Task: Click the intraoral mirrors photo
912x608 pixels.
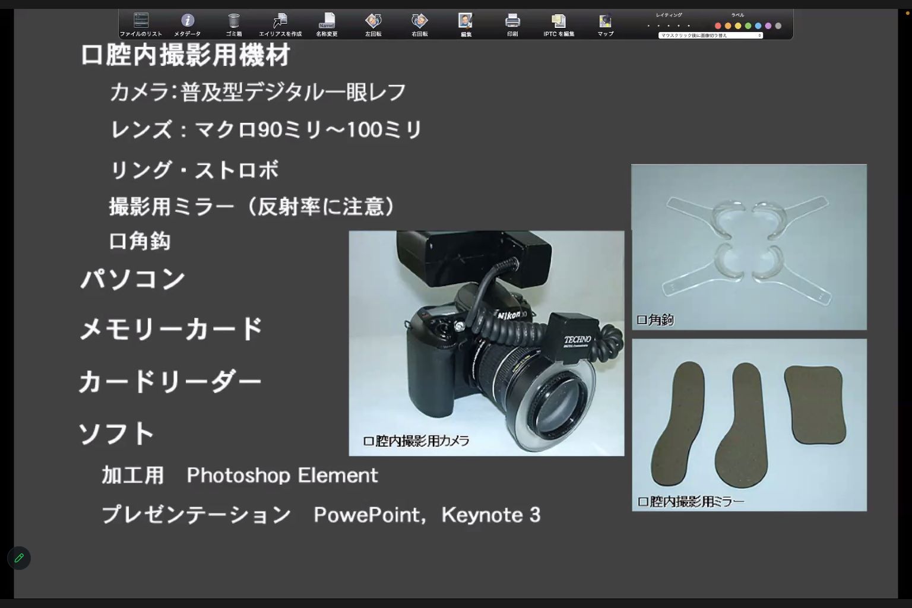Action: click(x=749, y=425)
